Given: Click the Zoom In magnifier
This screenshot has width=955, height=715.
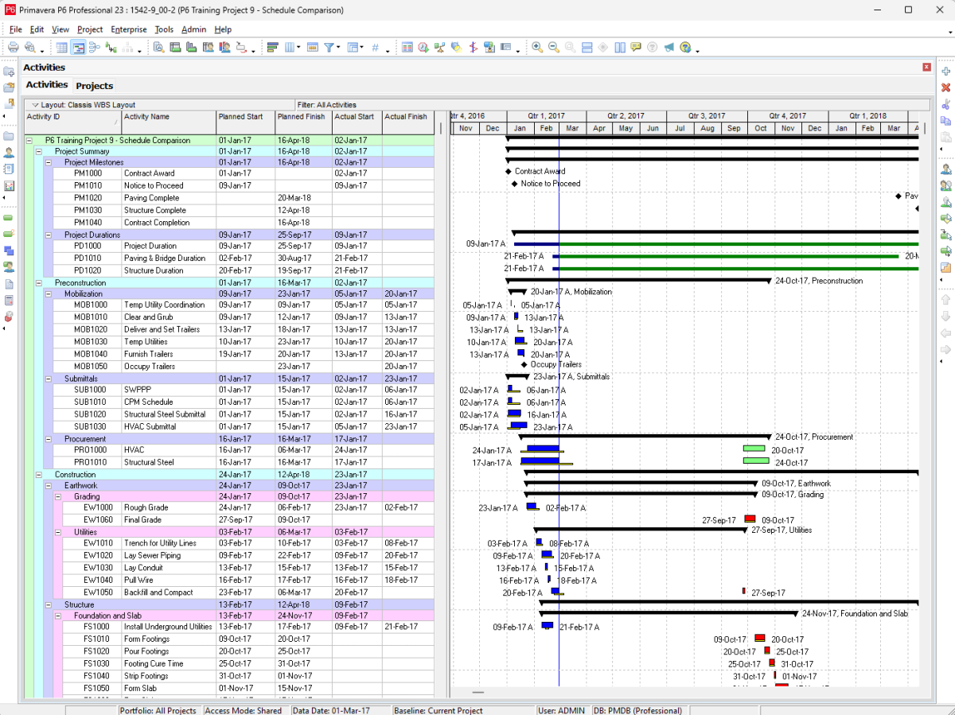Looking at the screenshot, I should (x=537, y=48).
